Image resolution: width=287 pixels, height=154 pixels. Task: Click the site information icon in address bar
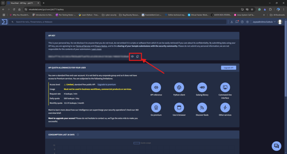coord(26,9)
